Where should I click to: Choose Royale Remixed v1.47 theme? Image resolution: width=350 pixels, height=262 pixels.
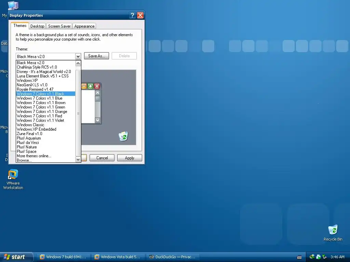45,89
